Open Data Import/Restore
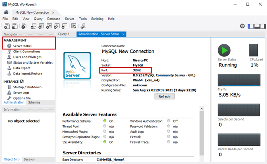This screenshot has height=164, width=267. (x=27, y=74)
